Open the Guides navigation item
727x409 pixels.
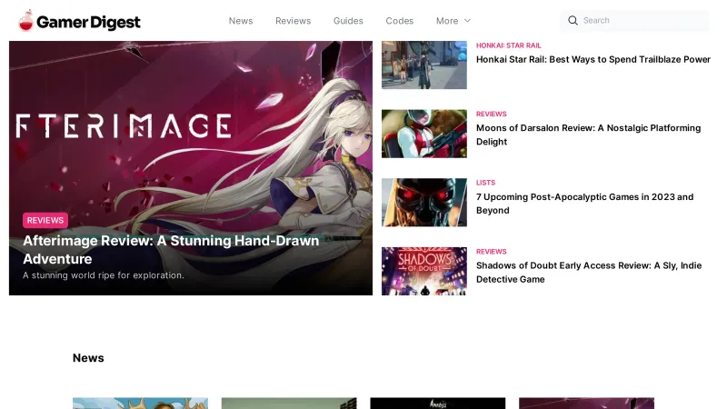[348, 21]
